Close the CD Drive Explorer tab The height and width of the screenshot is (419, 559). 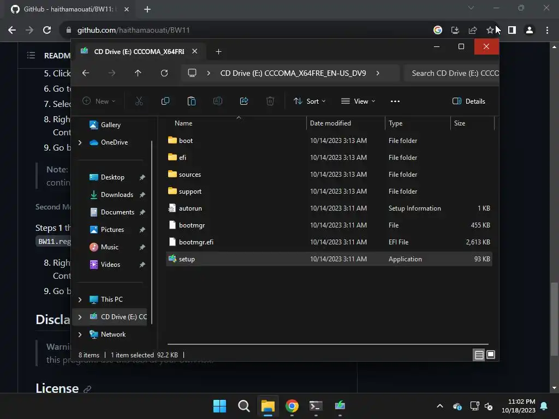[x=195, y=51]
